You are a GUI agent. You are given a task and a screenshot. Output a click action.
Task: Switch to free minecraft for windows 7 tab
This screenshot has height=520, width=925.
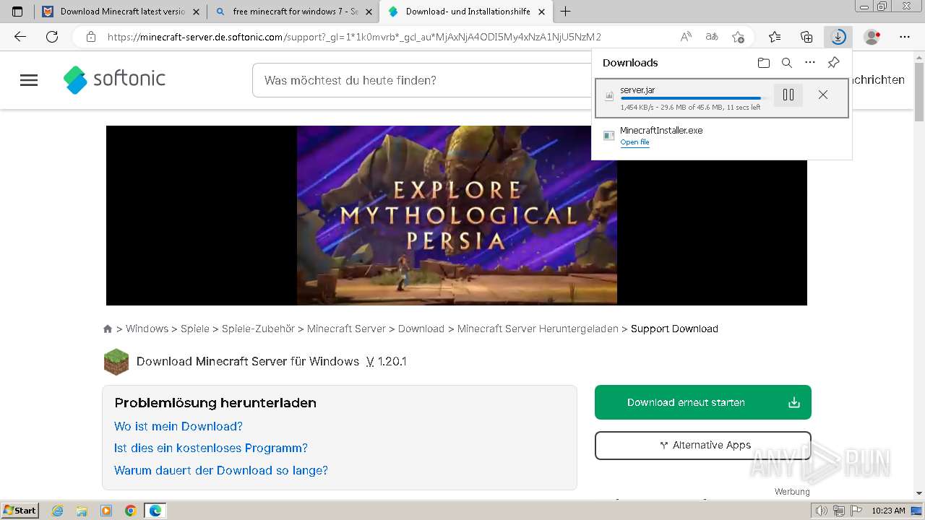[295, 12]
